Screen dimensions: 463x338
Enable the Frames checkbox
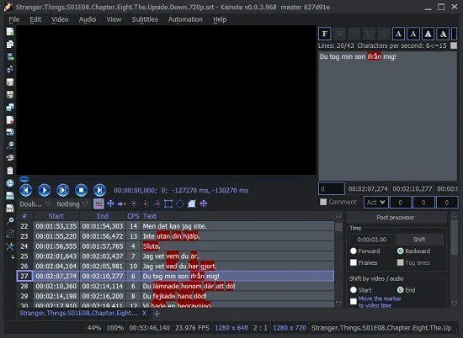(x=354, y=262)
